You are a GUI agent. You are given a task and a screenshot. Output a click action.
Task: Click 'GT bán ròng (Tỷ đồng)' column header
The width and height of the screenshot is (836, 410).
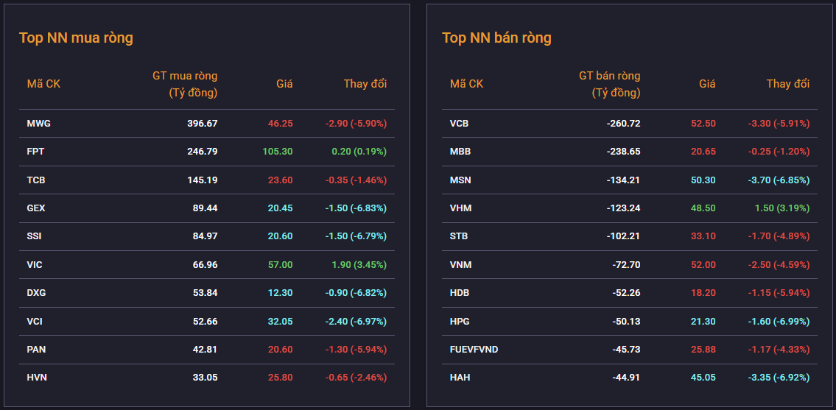click(x=609, y=84)
